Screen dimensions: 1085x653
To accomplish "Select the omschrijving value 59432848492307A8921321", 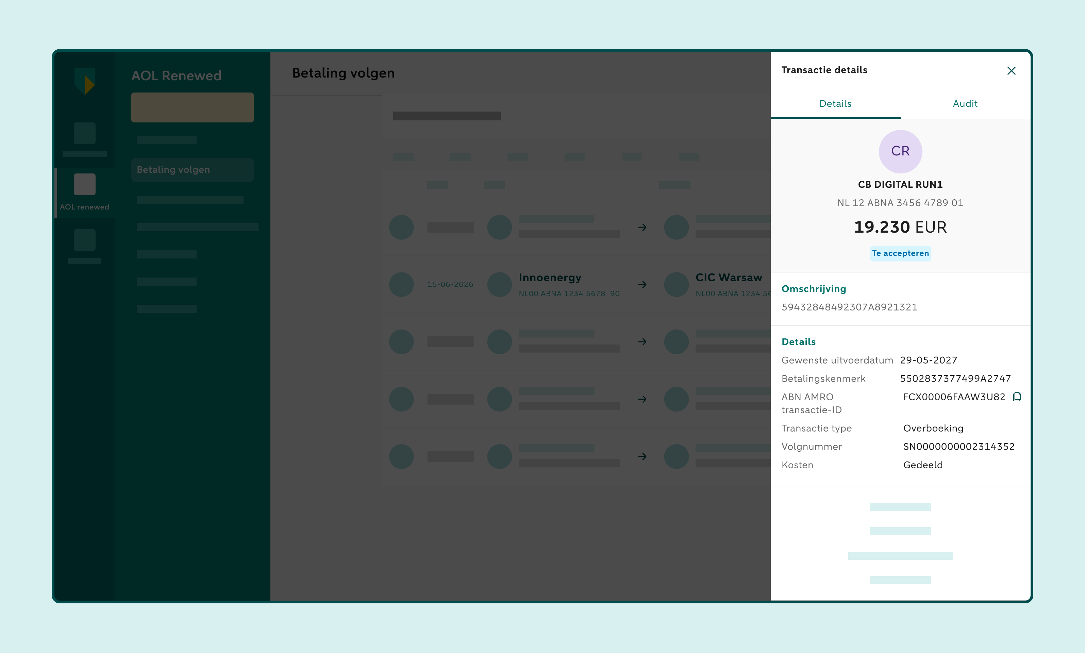I will pos(849,307).
